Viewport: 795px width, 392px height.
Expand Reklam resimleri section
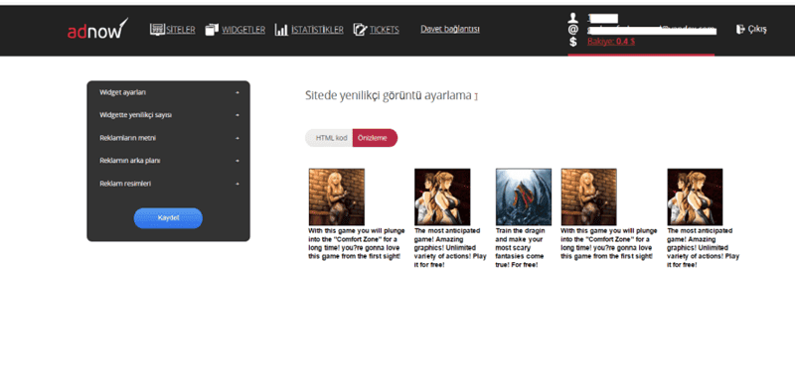pos(169,184)
